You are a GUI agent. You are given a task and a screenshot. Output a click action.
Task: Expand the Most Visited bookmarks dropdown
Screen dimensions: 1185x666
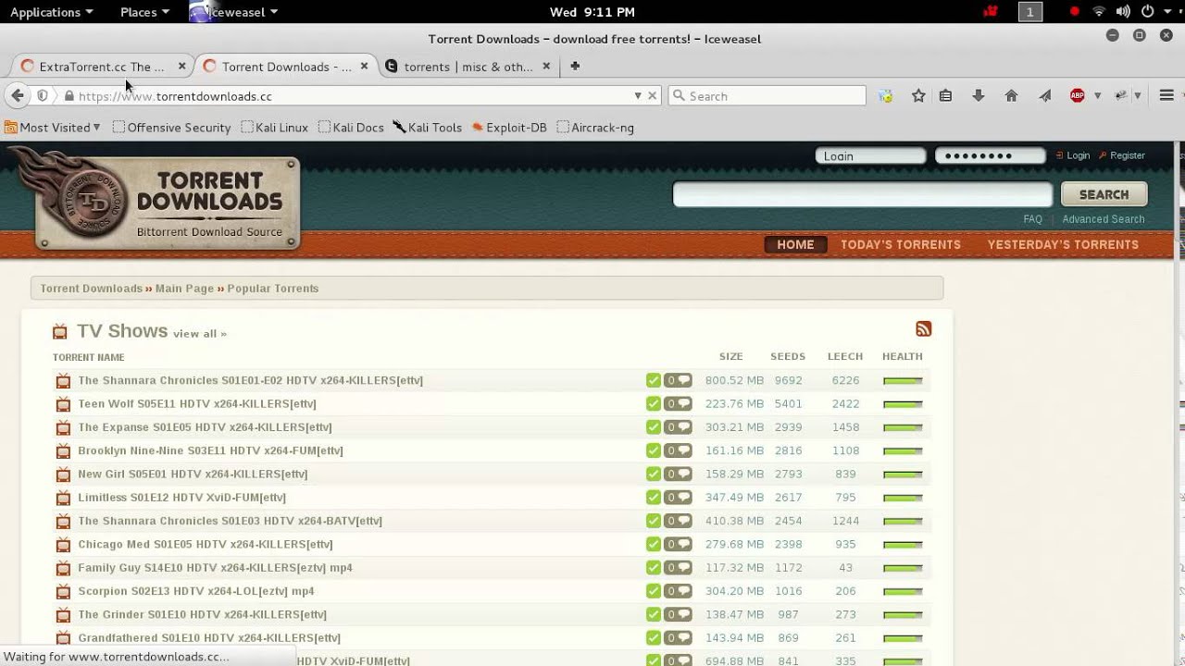pyautogui.click(x=97, y=128)
